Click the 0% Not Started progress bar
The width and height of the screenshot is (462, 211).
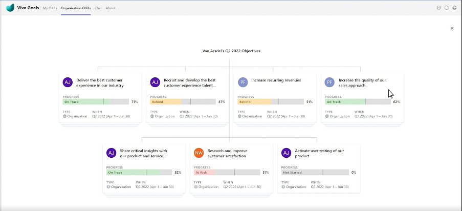[x=315, y=173]
